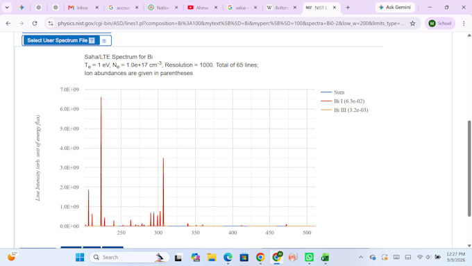Viewport: 472px width, 266px height.
Task: Reload the NIST page
Action: (35, 23)
